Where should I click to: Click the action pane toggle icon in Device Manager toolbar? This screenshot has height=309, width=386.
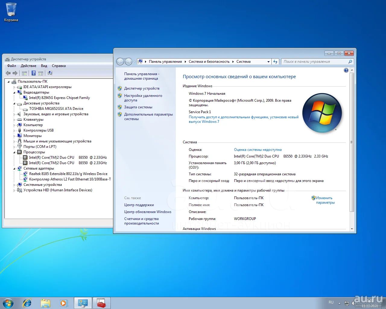click(41, 73)
